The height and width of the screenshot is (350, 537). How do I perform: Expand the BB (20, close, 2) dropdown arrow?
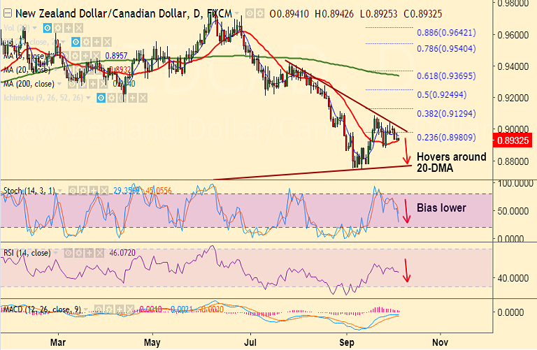tap(63, 42)
